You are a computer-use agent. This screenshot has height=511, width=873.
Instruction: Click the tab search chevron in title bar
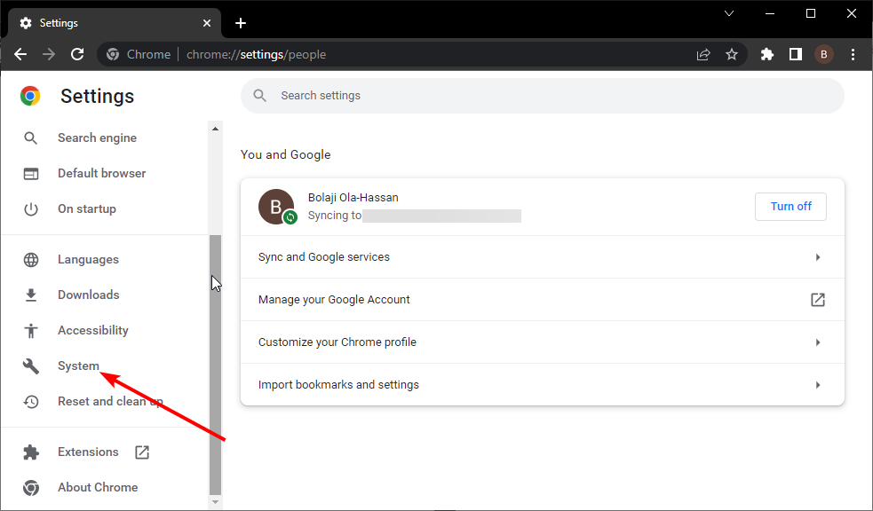coord(729,13)
